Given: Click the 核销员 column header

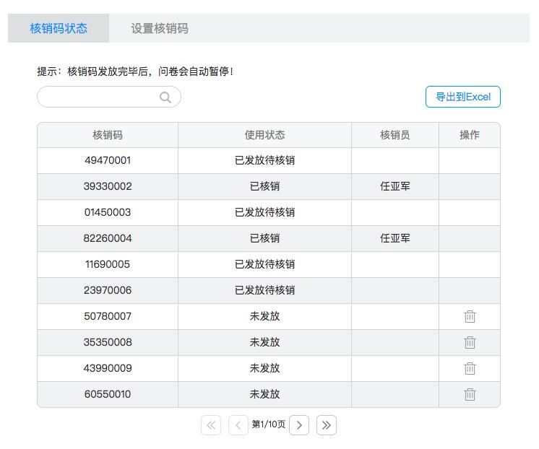Looking at the screenshot, I should click(395, 135).
